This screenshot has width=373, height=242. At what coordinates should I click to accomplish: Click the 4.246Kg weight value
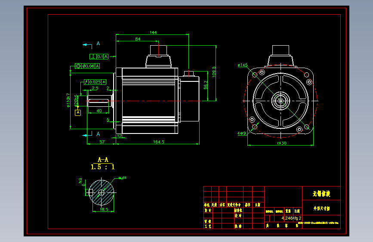click(x=290, y=218)
